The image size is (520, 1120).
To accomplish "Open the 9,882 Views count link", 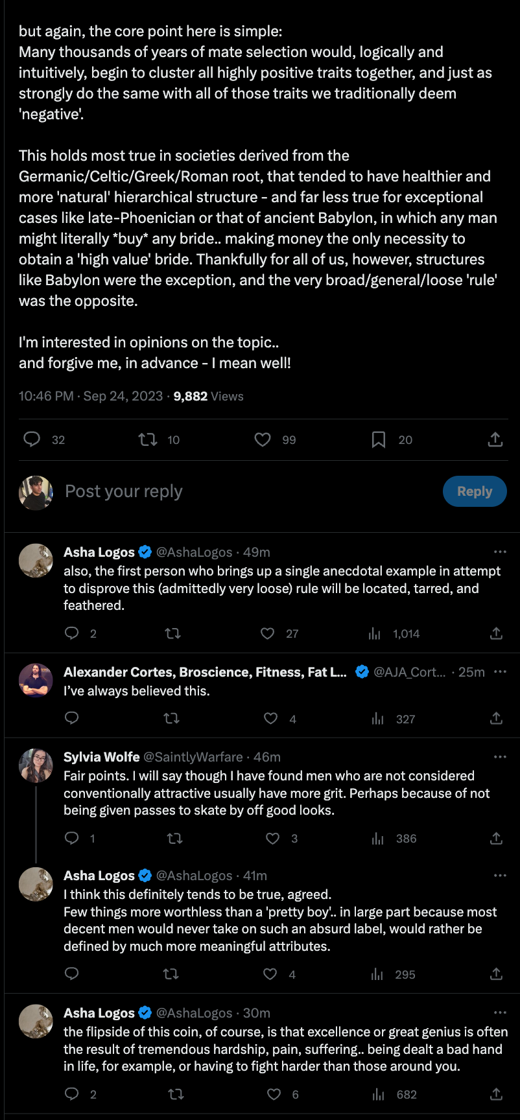I will click(x=208, y=396).
